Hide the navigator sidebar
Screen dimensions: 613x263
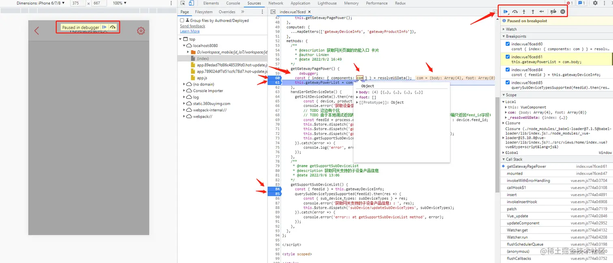273,12
